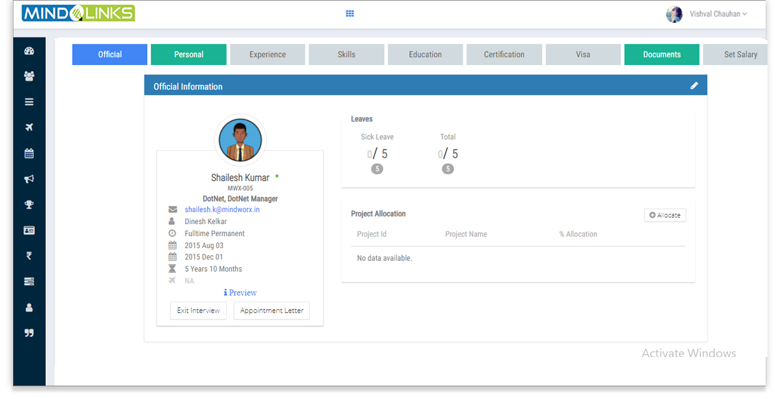Open the calendar icon in sidebar
The height and width of the screenshot is (399, 779).
point(29,153)
